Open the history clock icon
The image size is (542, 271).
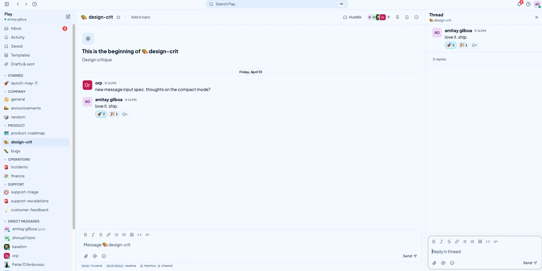click(x=35, y=4)
